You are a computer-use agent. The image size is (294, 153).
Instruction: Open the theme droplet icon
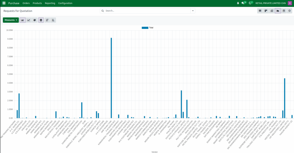click(x=238, y=3)
